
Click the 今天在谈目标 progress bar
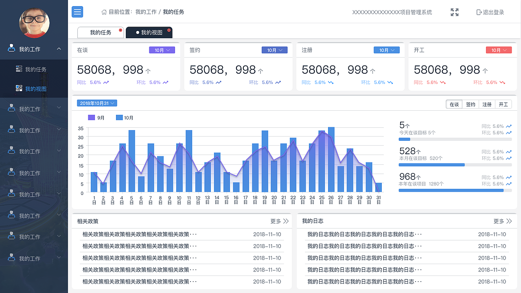(x=455, y=139)
